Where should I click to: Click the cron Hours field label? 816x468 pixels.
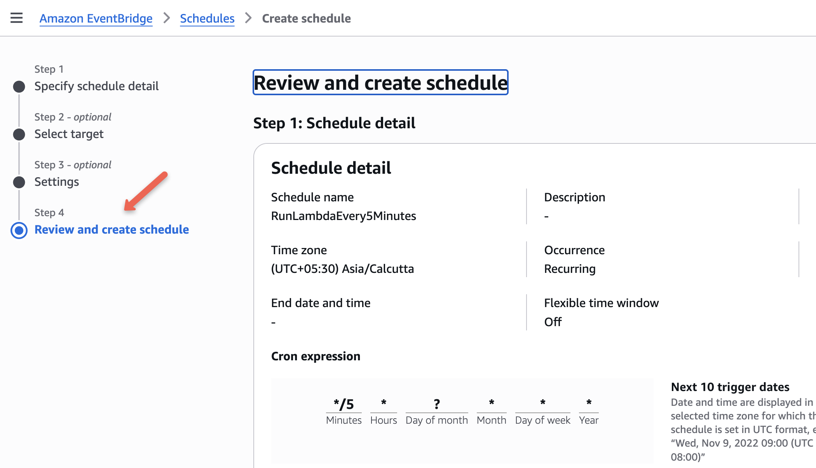point(384,420)
